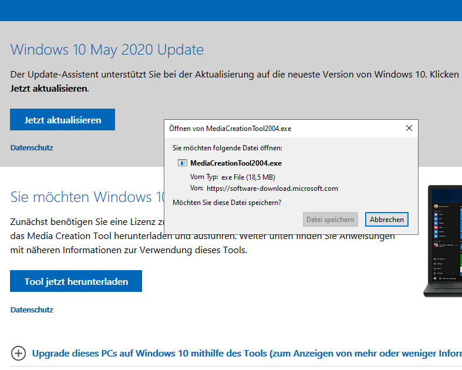Screen dimensions: 462x370
Task: Click the laptop image on the right
Action: (443, 241)
